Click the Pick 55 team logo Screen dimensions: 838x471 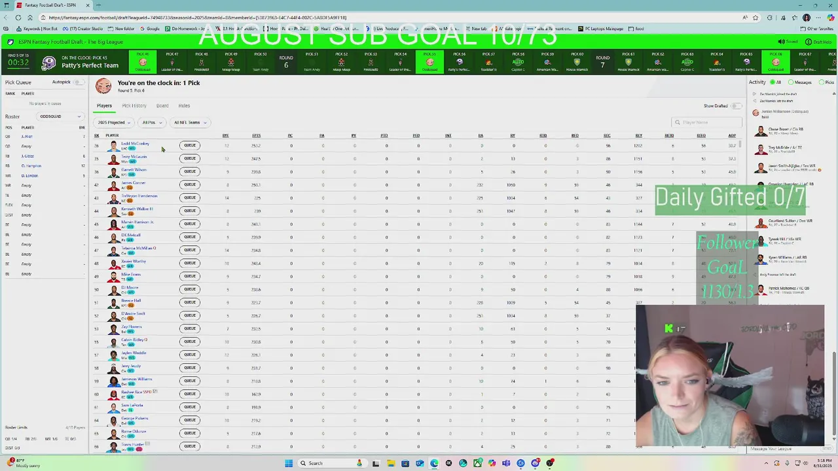click(x=429, y=63)
